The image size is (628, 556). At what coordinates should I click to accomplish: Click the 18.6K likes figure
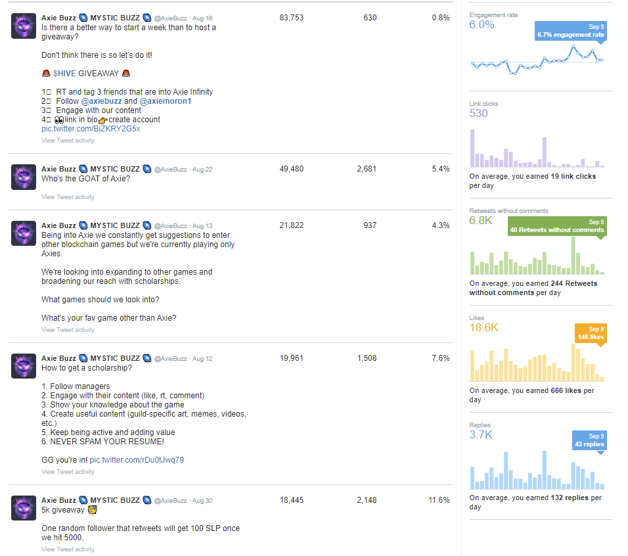pyautogui.click(x=484, y=328)
